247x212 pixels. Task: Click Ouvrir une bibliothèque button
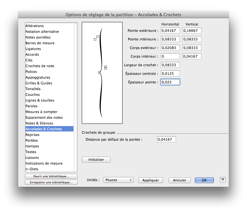pos(51,176)
